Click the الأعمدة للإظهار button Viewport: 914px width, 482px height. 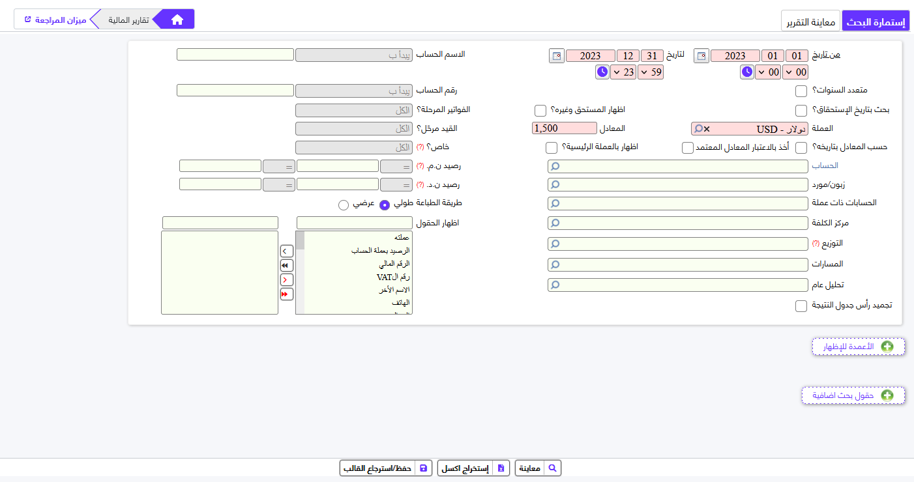[x=859, y=347]
